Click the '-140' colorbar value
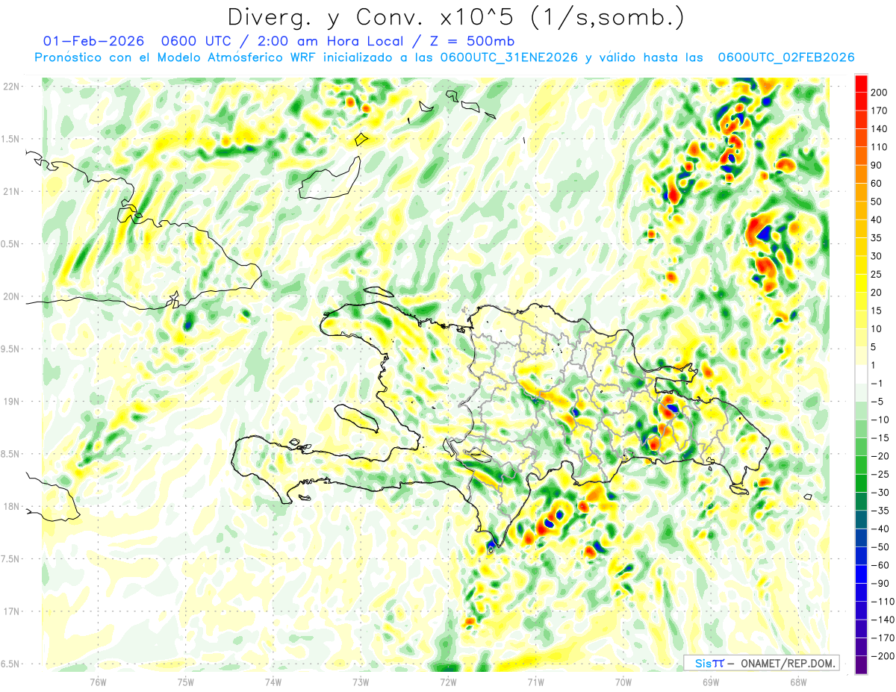 point(884,620)
